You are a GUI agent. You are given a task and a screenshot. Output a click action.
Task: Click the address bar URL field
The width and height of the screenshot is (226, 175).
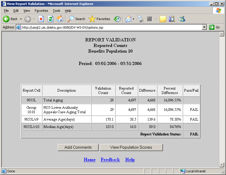pos(110,27)
